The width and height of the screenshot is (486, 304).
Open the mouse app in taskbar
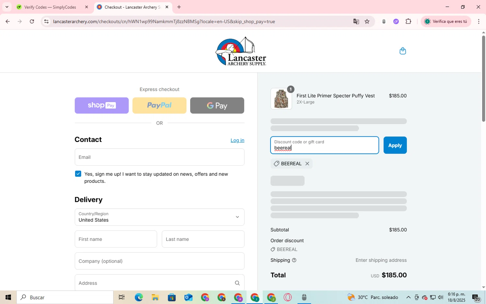coord(304,297)
